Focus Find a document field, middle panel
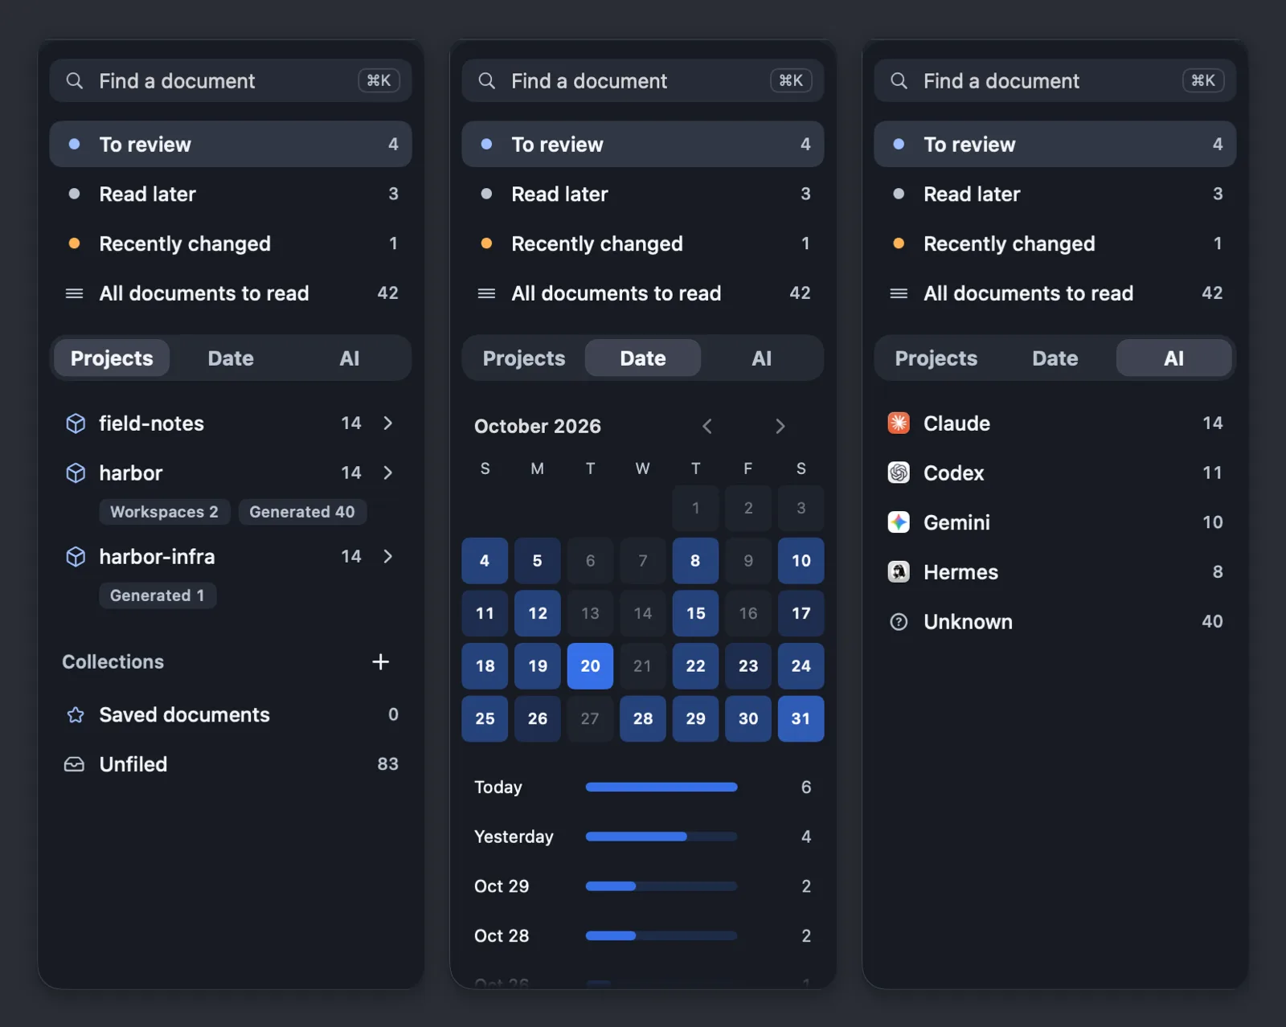The width and height of the screenshot is (1286, 1027). 643,80
